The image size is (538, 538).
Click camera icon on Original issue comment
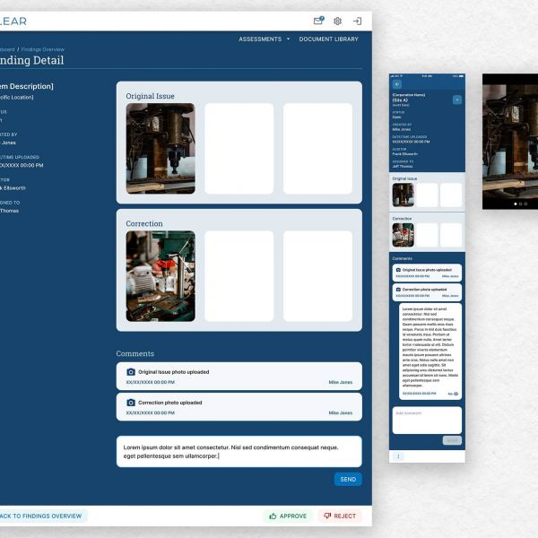(x=131, y=371)
